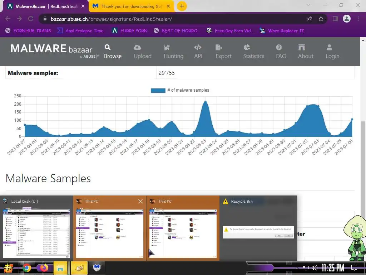This screenshot has height=275, width=366.
Task: Open the FAQ page
Action: tap(281, 52)
